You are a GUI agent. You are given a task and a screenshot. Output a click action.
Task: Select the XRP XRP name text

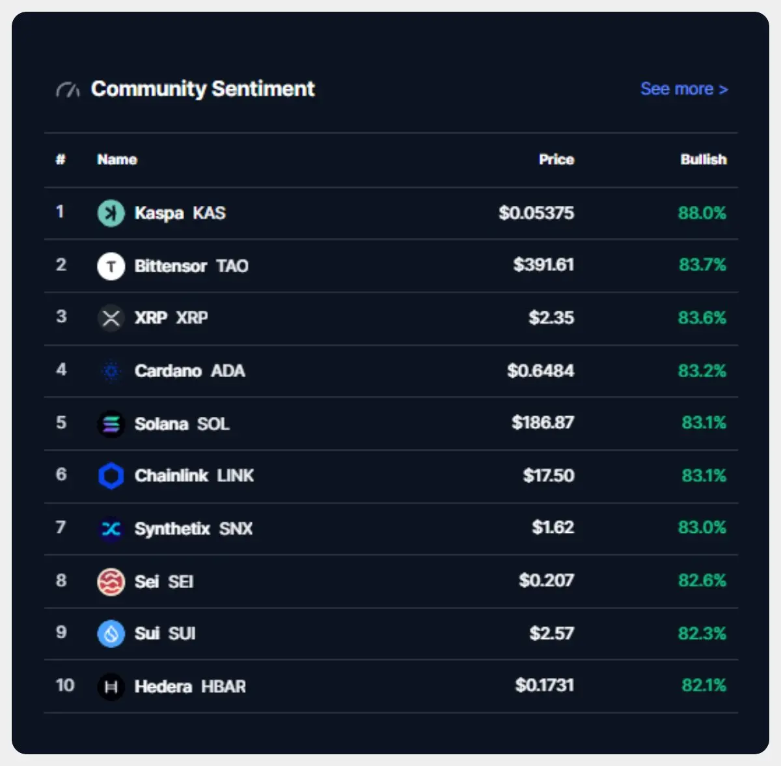[171, 318]
